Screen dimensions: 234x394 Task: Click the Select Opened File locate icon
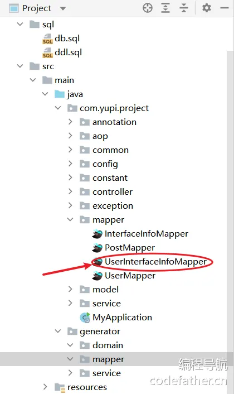148,8
